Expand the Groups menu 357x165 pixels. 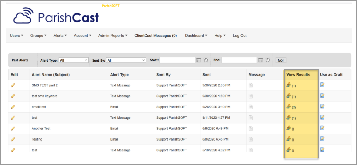[38, 36]
